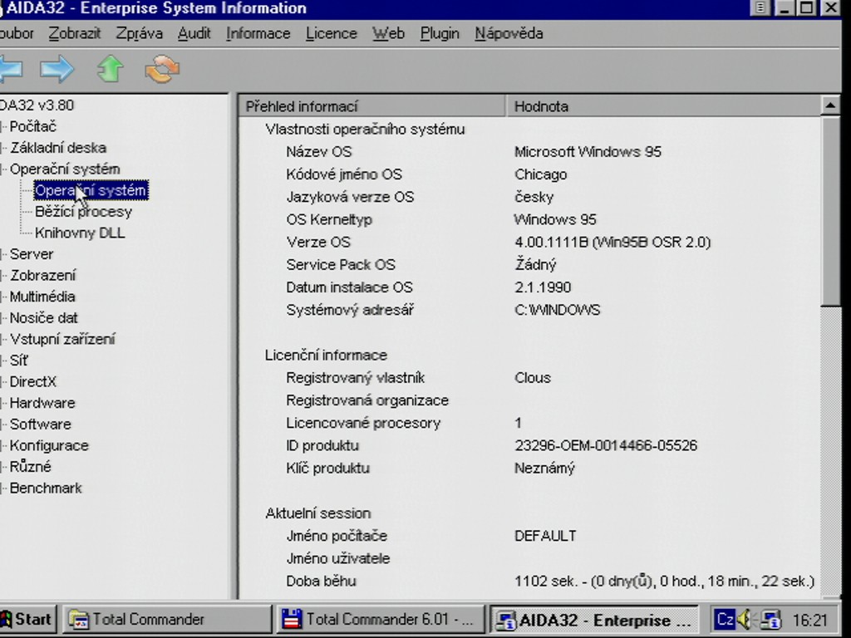Click the scrollbar up arrow

click(830, 106)
